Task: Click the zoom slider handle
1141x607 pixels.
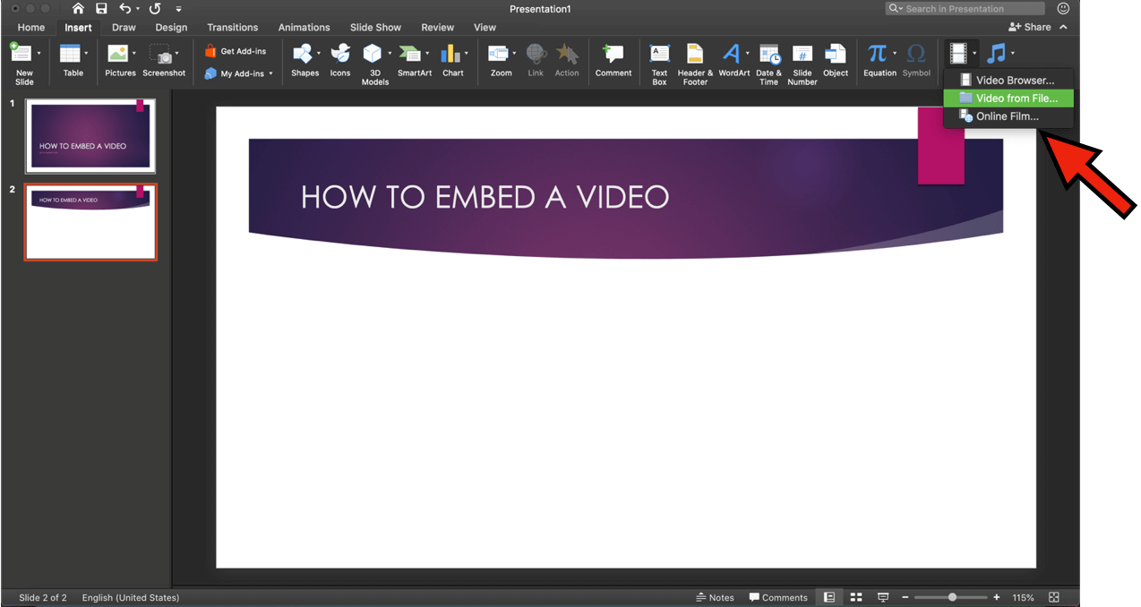Action: [952, 597]
